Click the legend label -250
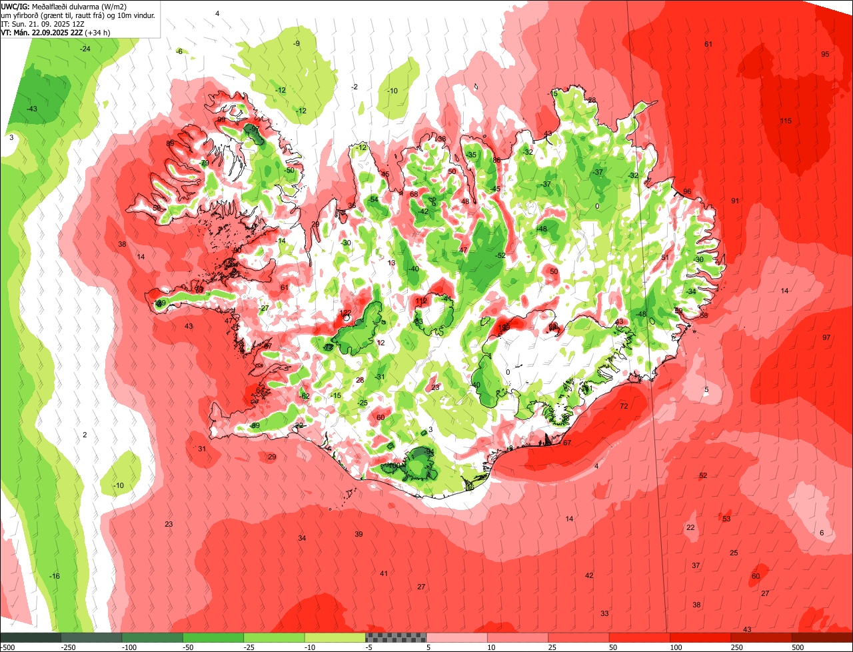Viewport: 853px width, 652px height. tap(68, 647)
